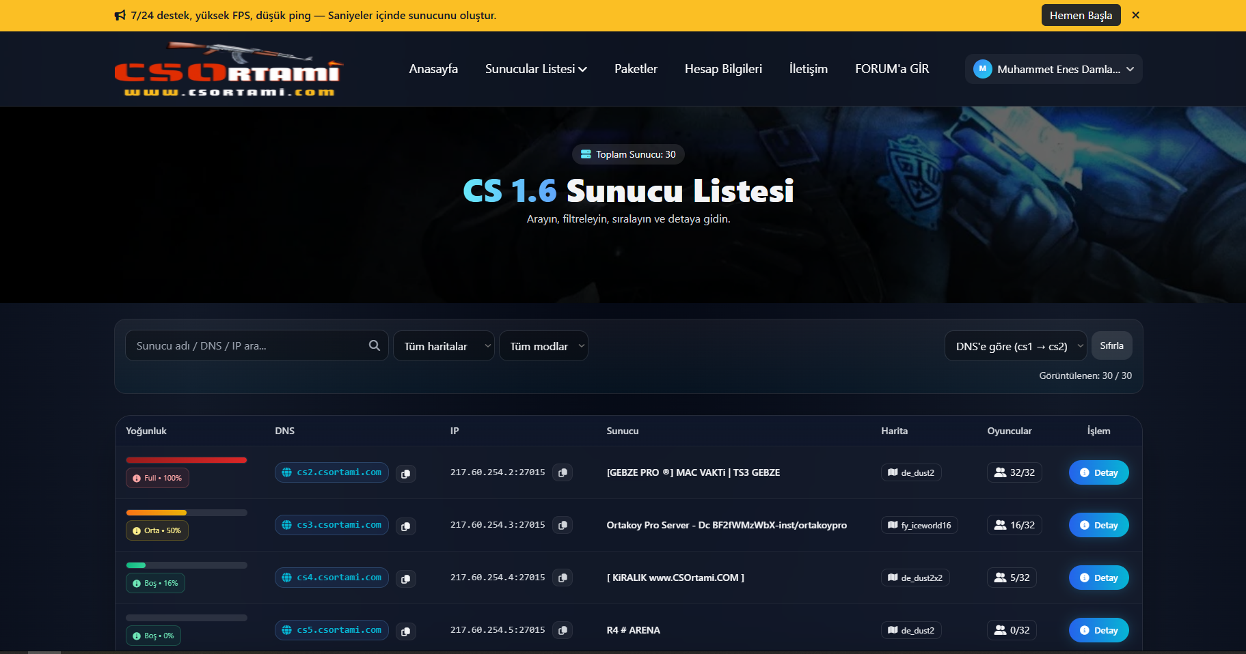Click the 16/32 player count
This screenshot has width=1246, height=654.
(1014, 525)
